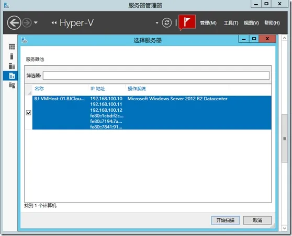The width and height of the screenshot is (292, 236).
Task: Click the 开始扫描 button
Action: pos(226,220)
